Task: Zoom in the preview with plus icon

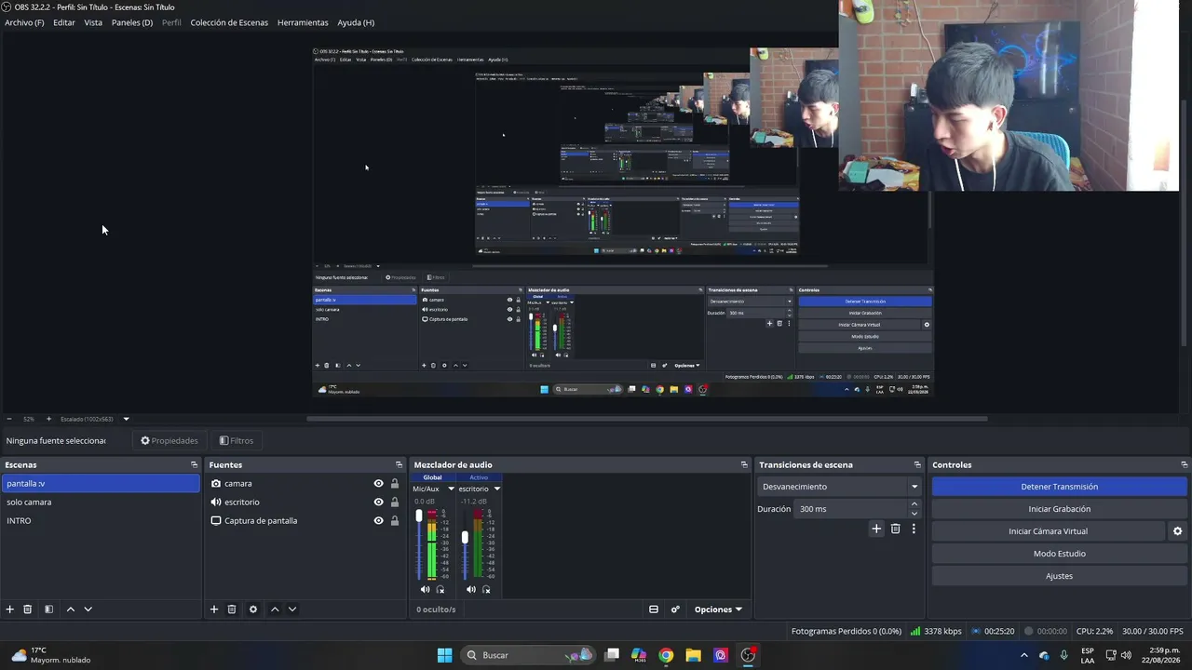Action: pyautogui.click(x=49, y=419)
